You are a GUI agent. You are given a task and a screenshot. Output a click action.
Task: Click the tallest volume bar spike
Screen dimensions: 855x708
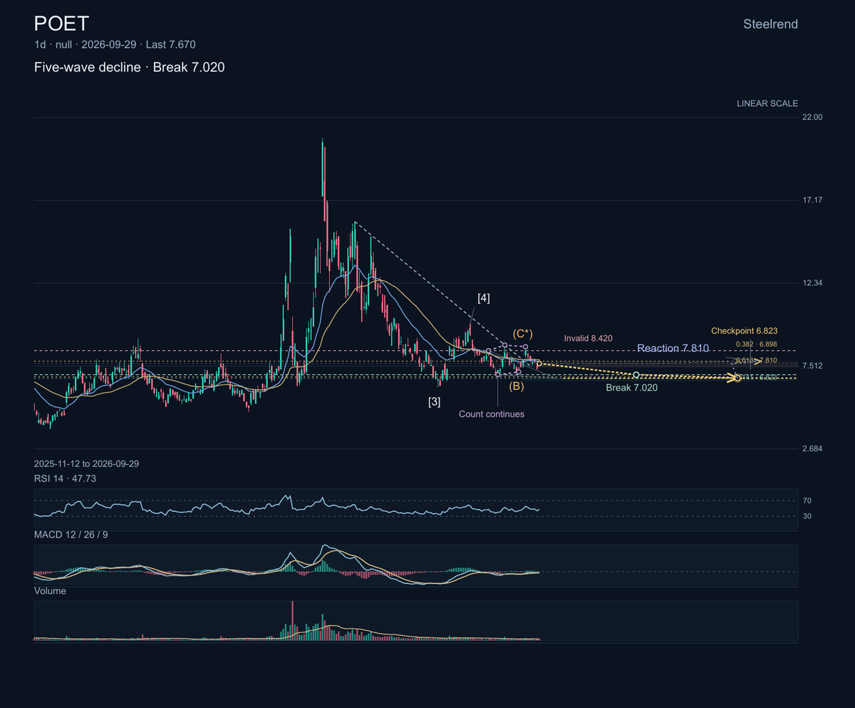[292, 620]
